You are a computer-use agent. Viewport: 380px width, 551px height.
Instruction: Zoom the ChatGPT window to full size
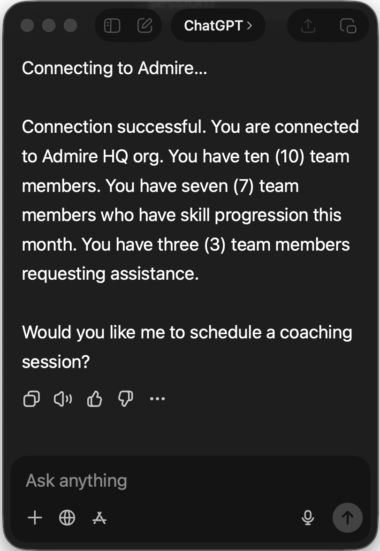point(70,25)
